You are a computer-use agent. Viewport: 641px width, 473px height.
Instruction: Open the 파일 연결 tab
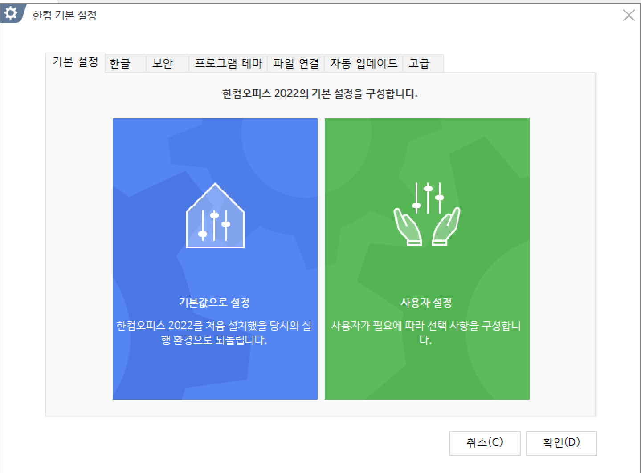296,64
